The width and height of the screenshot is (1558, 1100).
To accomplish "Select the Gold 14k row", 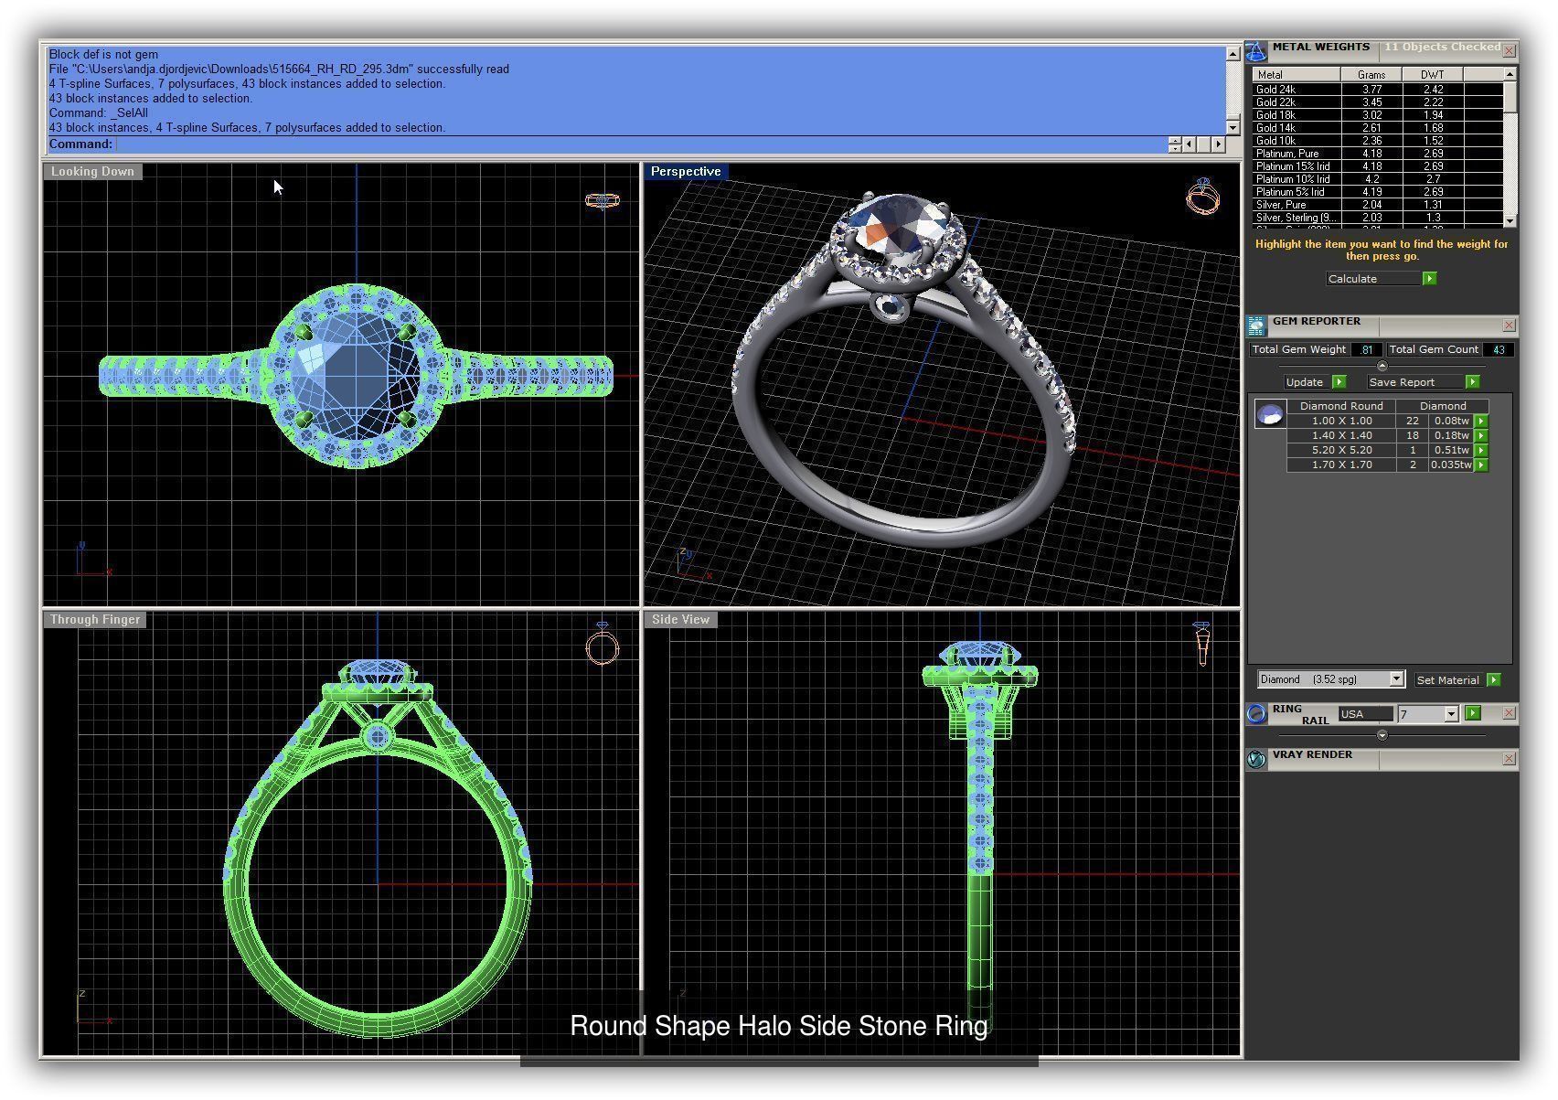I will coord(1378,128).
